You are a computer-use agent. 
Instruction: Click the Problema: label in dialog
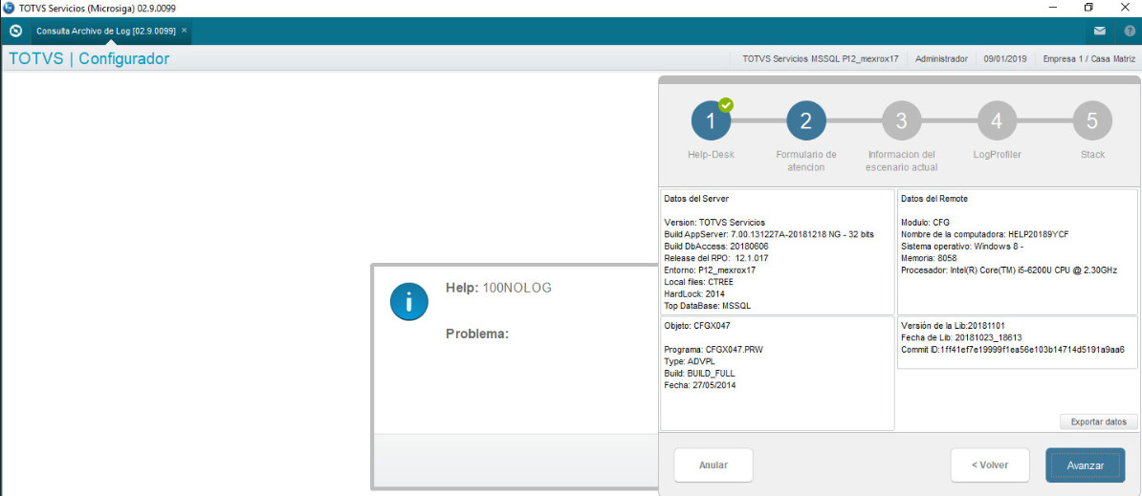(477, 334)
